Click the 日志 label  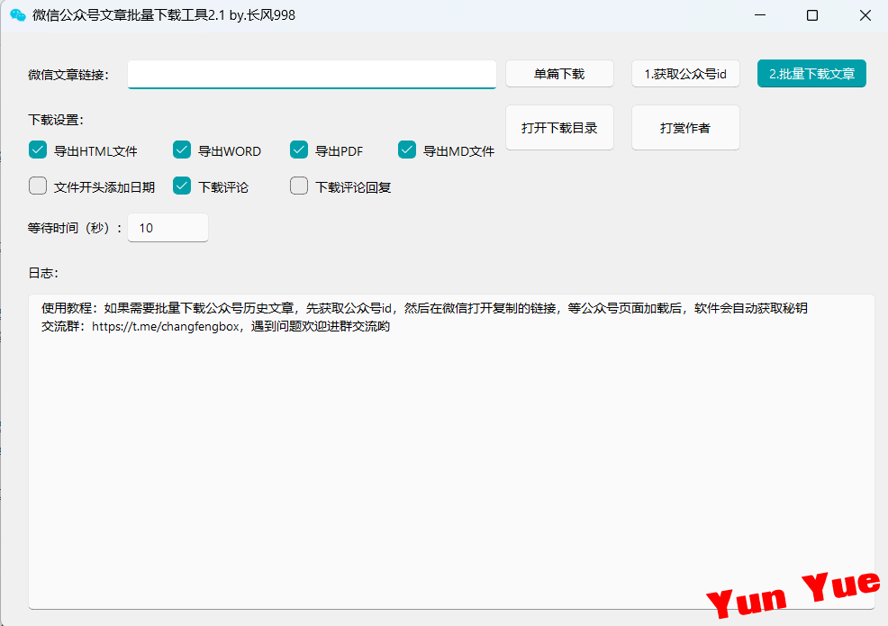tap(43, 273)
